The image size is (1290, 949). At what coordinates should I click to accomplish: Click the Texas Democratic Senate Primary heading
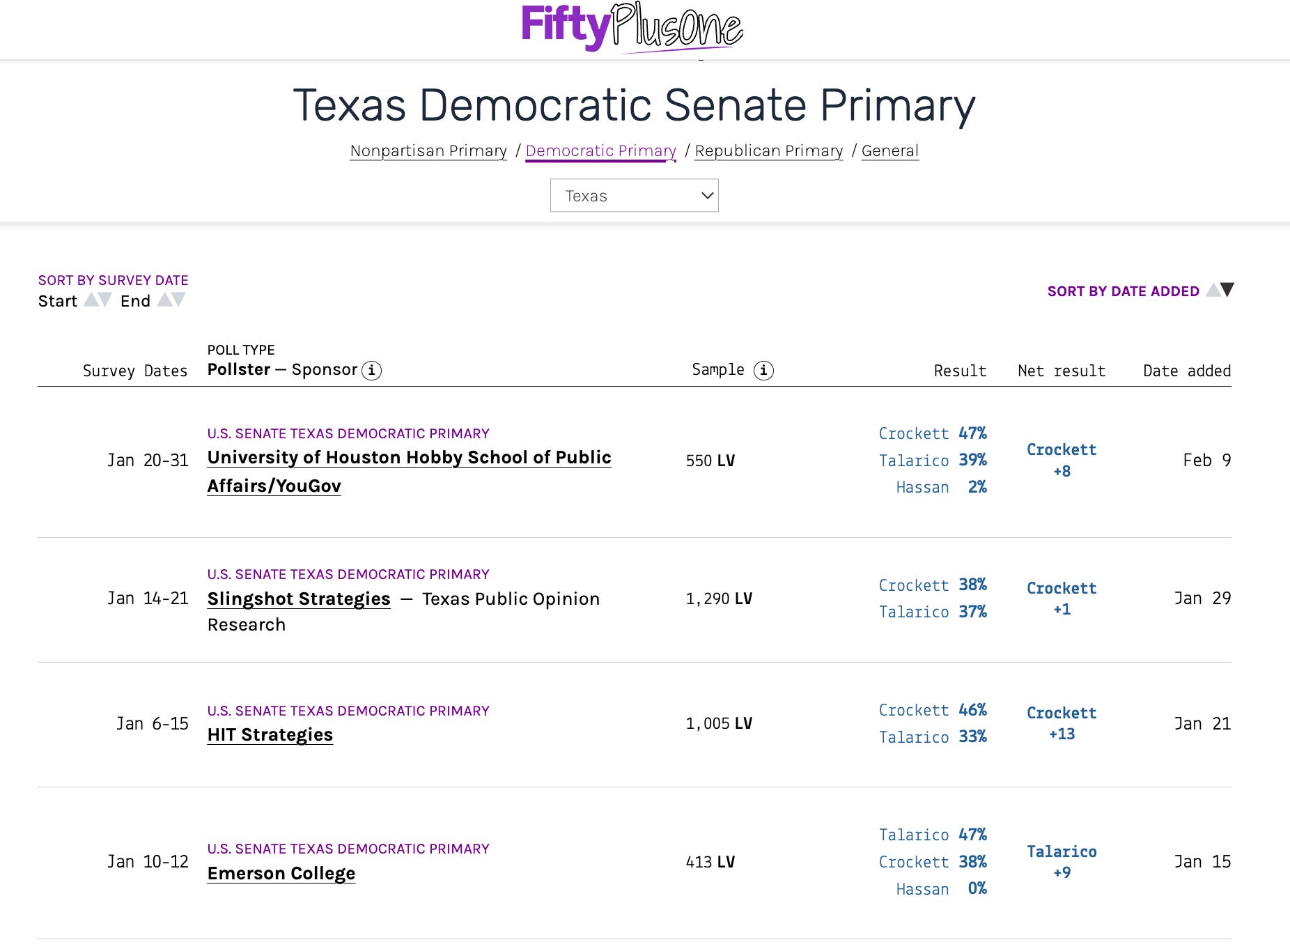634,106
